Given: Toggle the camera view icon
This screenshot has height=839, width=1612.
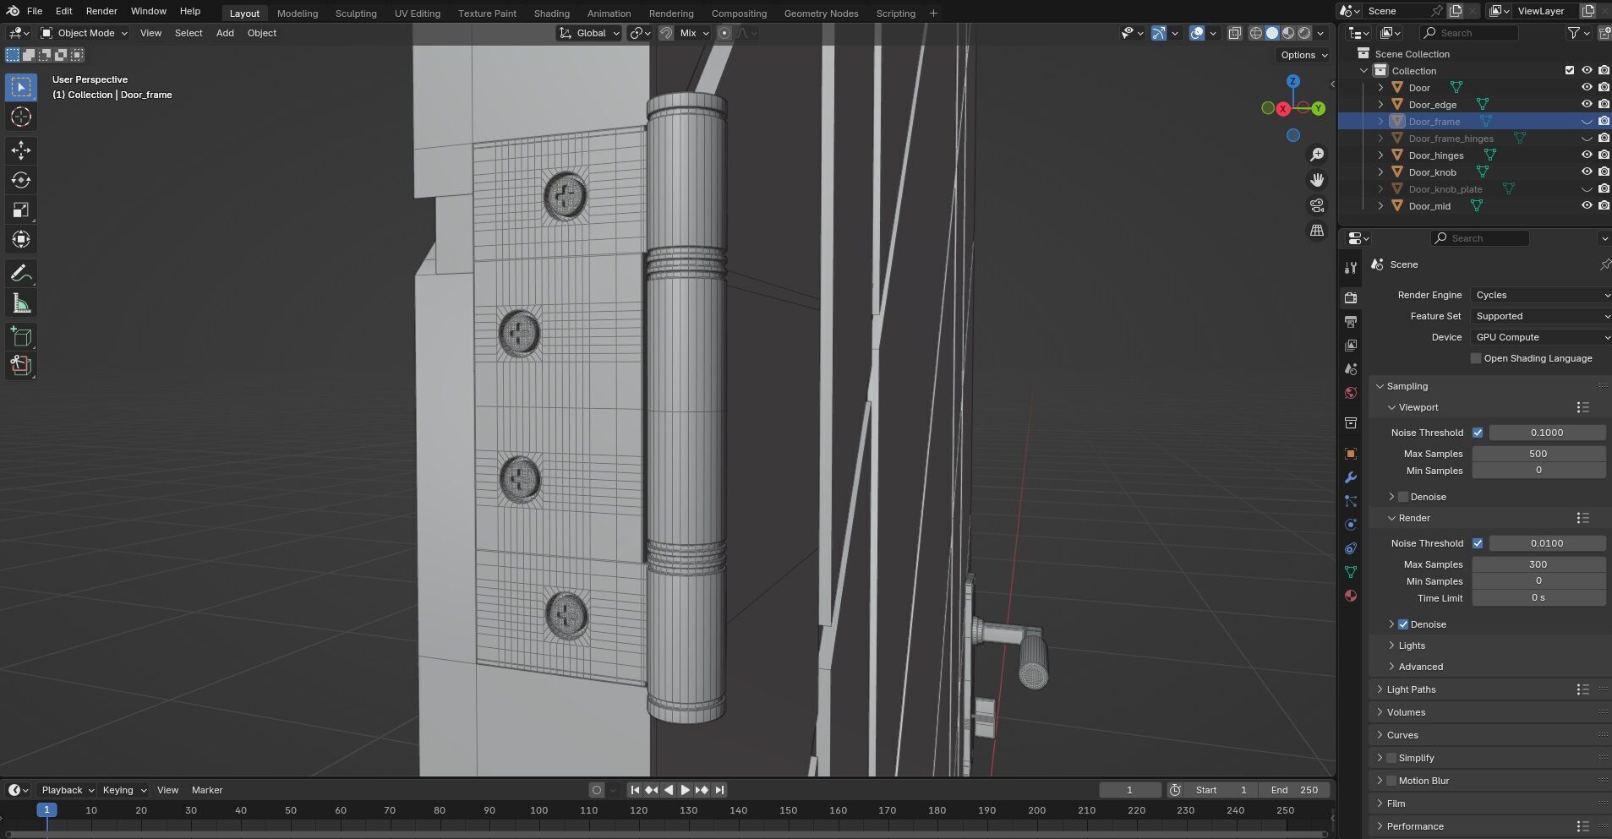Looking at the screenshot, I should tap(1317, 205).
